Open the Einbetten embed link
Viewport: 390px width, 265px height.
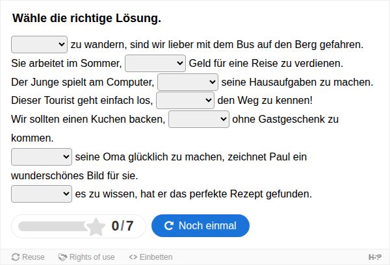[151, 257]
